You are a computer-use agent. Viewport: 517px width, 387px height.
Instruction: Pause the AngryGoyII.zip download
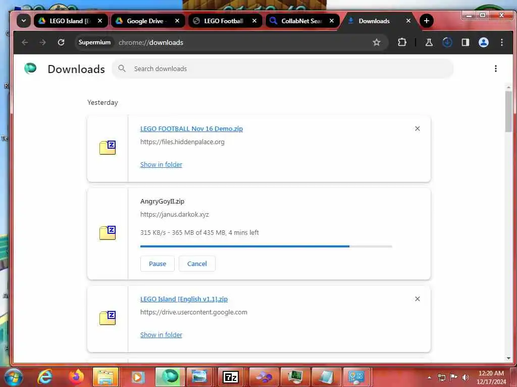click(158, 264)
